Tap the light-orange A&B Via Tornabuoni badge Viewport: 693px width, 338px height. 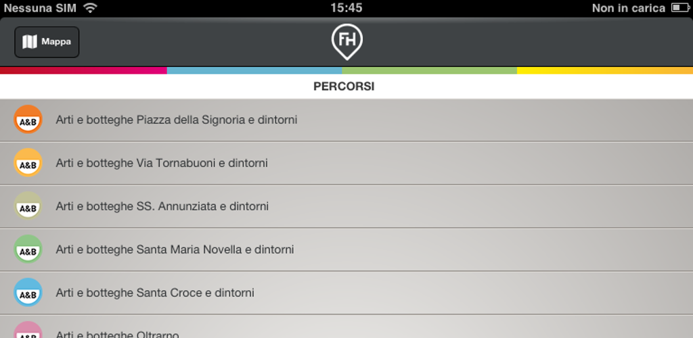coord(28,163)
